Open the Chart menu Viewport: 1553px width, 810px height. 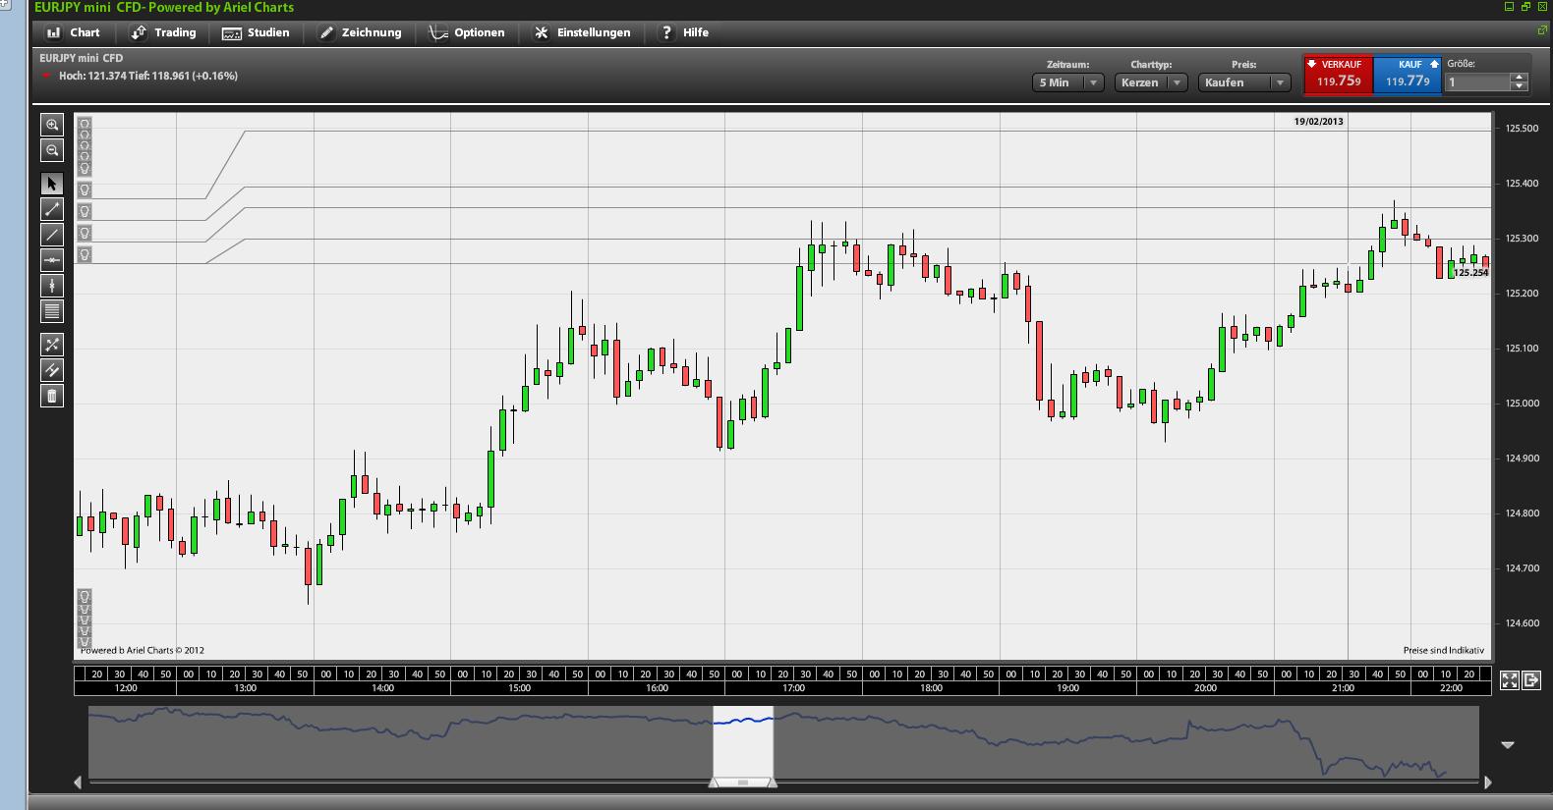(74, 32)
